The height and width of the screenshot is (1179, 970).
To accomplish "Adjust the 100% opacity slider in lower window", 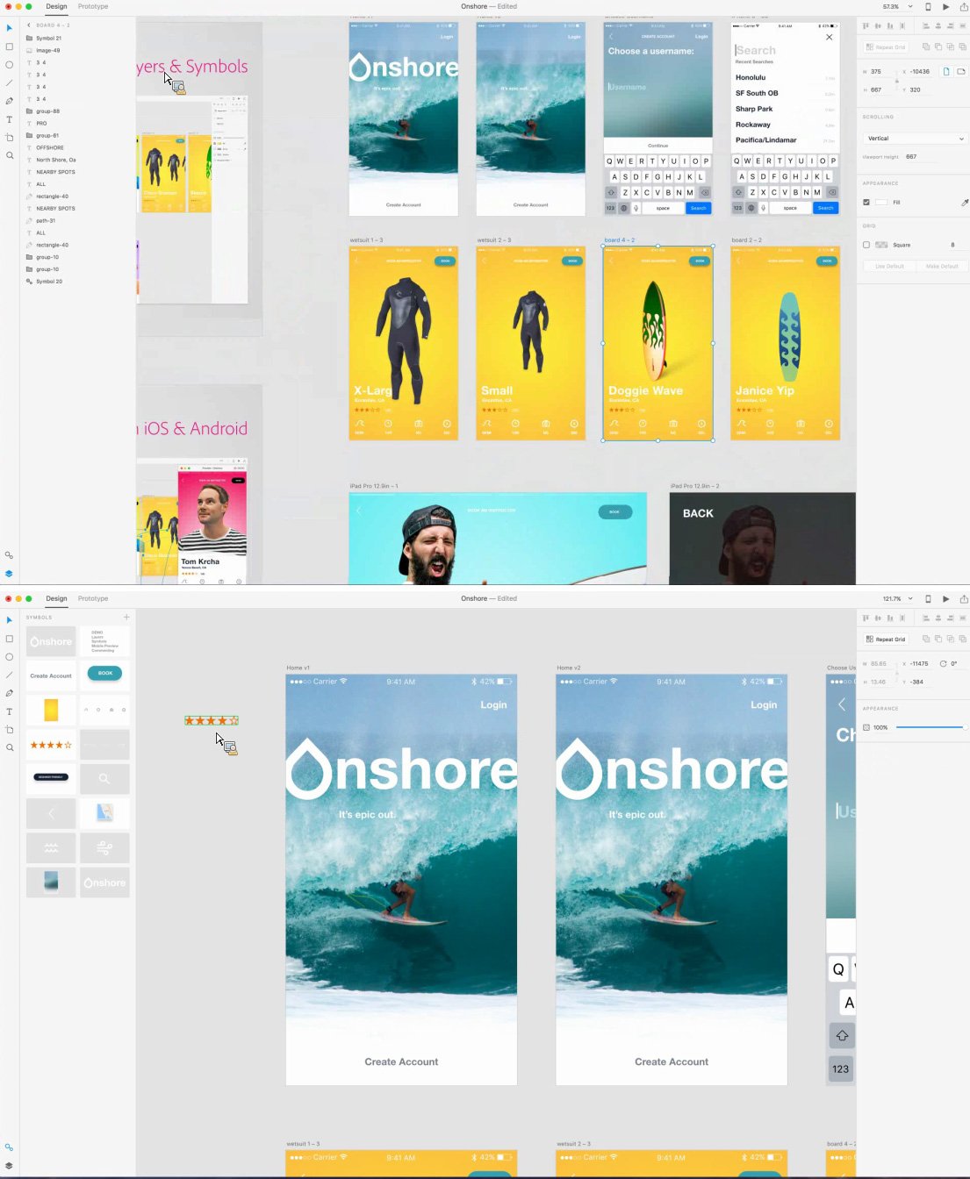I will (x=930, y=727).
